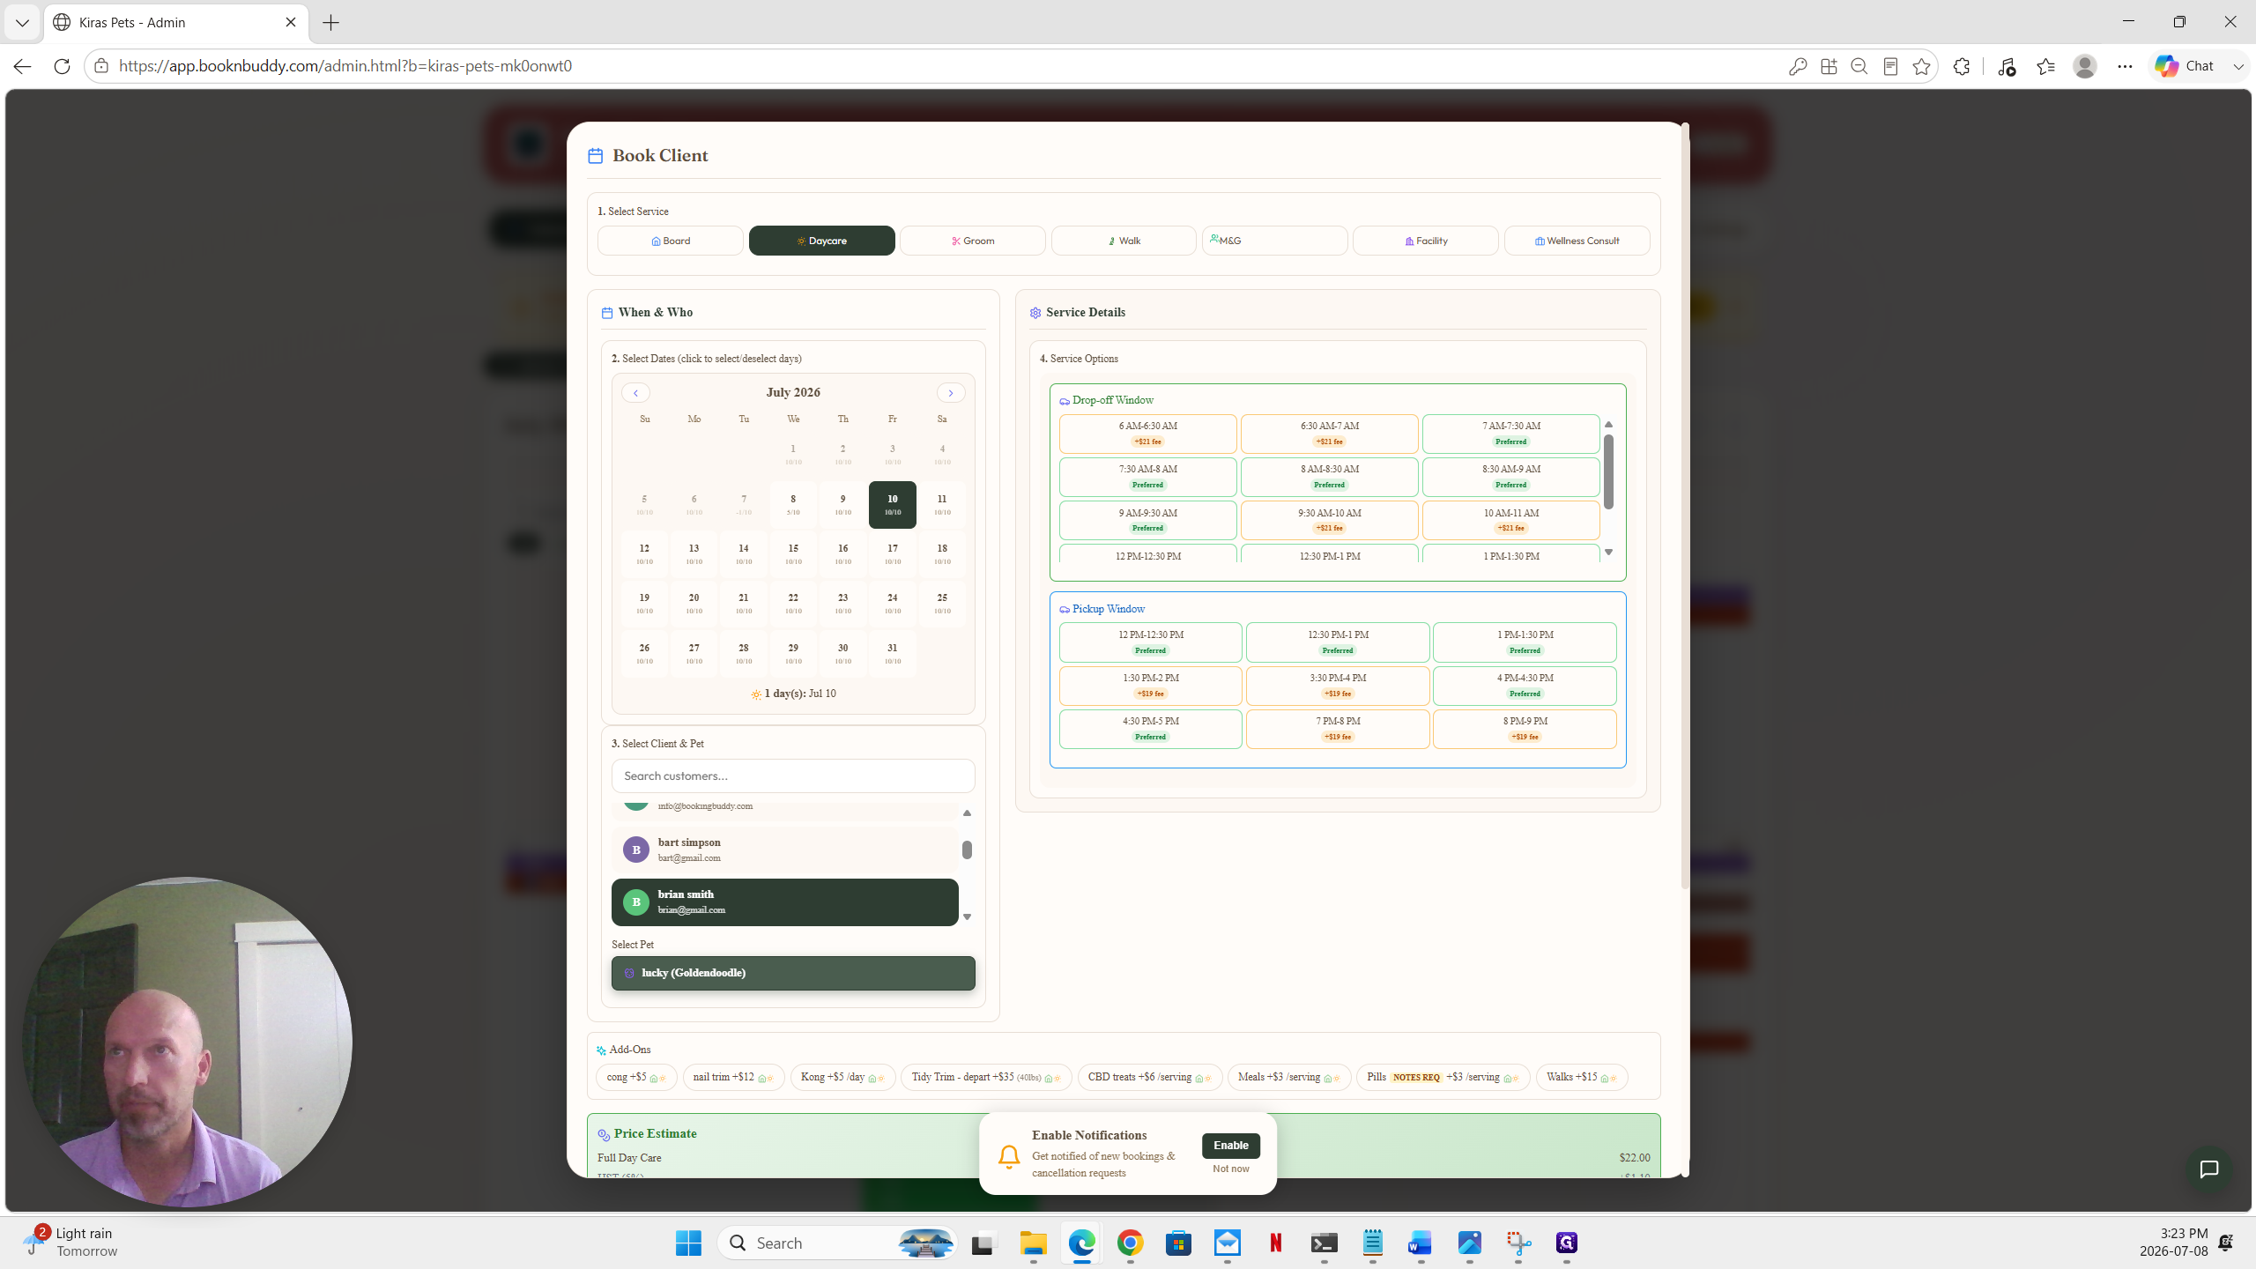Click the browser back arrow
The image size is (2256, 1269).
pos(23,66)
